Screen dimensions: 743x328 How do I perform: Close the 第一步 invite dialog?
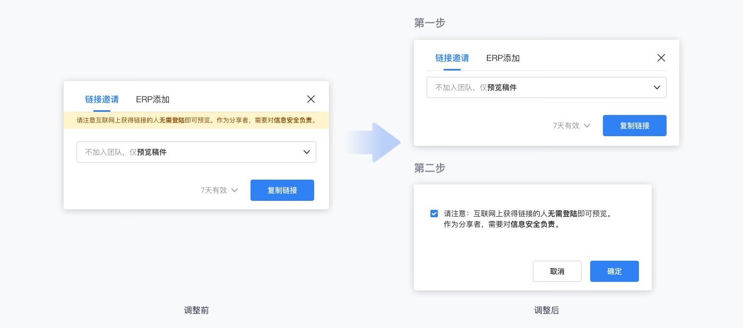tap(661, 58)
